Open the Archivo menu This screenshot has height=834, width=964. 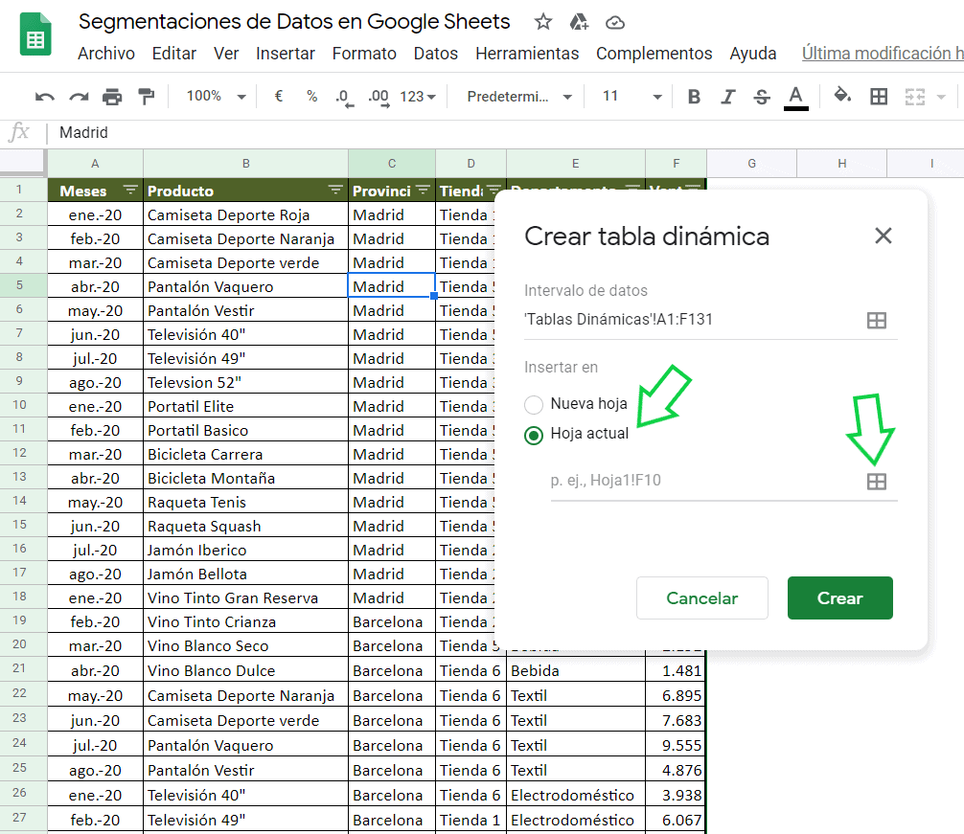(x=106, y=54)
